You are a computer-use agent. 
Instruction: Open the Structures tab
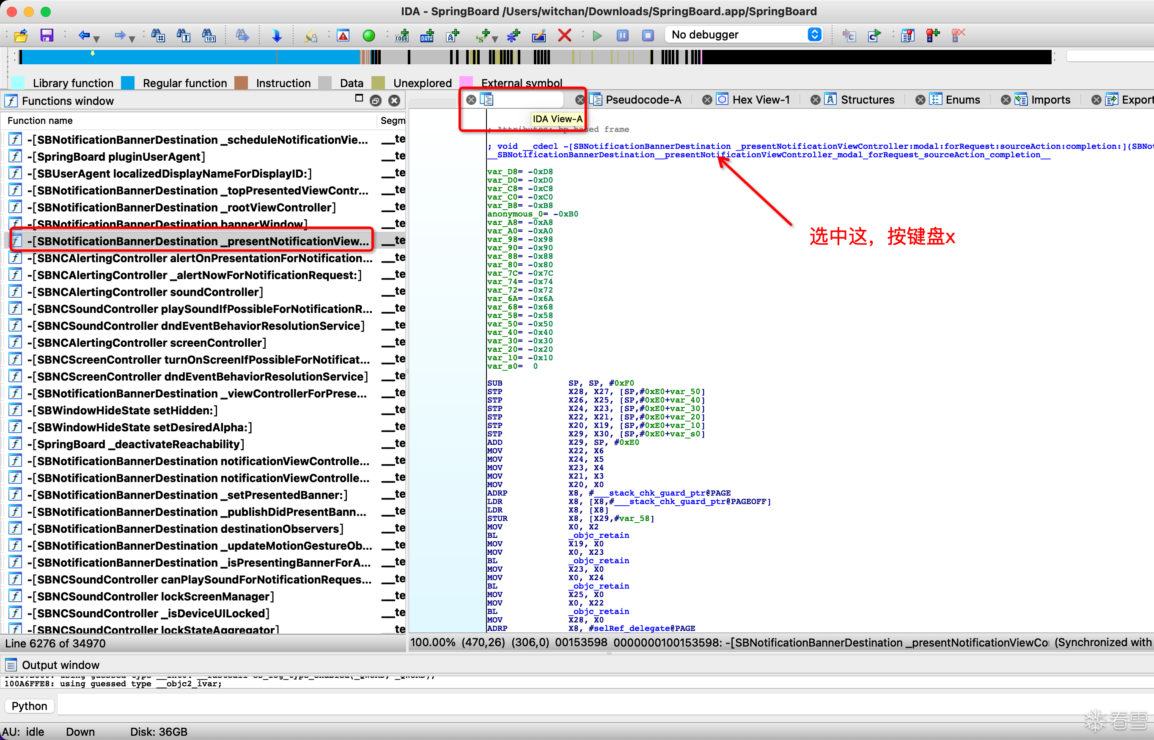(x=867, y=99)
